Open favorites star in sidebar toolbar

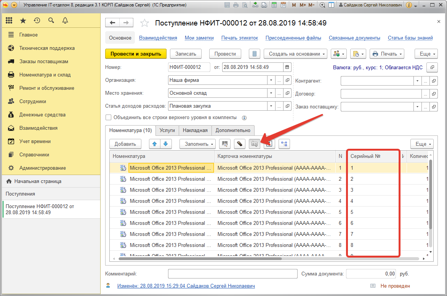tap(23, 21)
